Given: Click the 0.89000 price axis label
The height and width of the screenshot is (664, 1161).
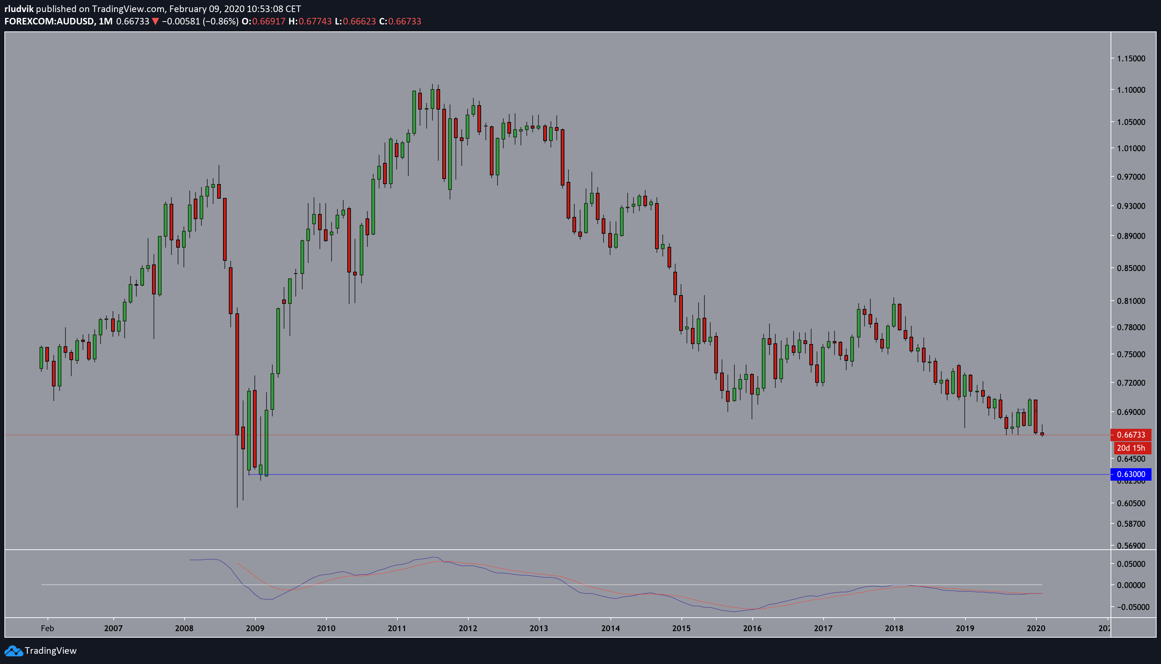Looking at the screenshot, I should click(1131, 236).
